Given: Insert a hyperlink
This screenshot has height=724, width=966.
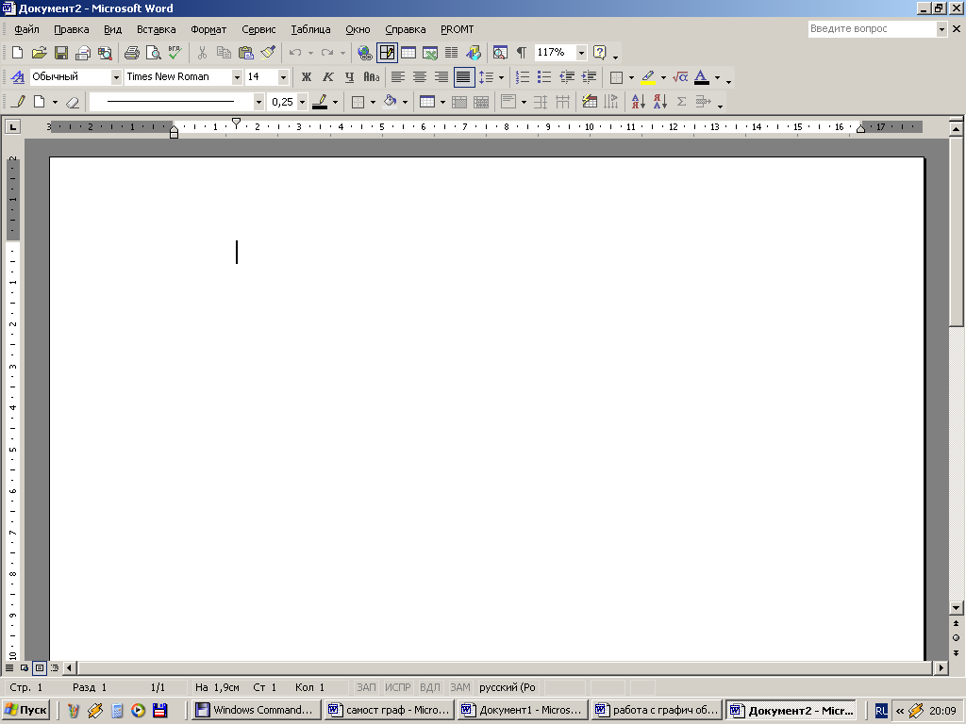Looking at the screenshot, I should coord(365,53).
